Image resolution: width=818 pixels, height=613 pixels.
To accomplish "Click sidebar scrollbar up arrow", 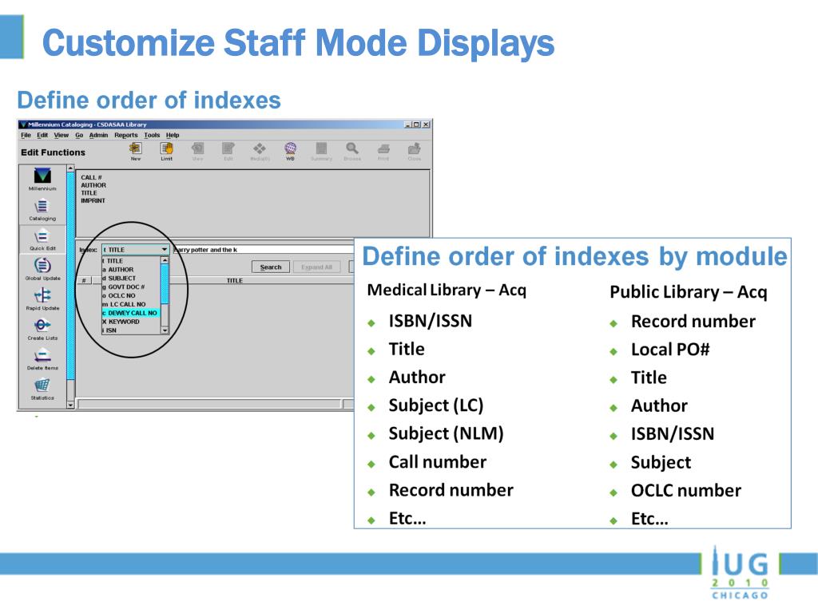I will 70,168.
